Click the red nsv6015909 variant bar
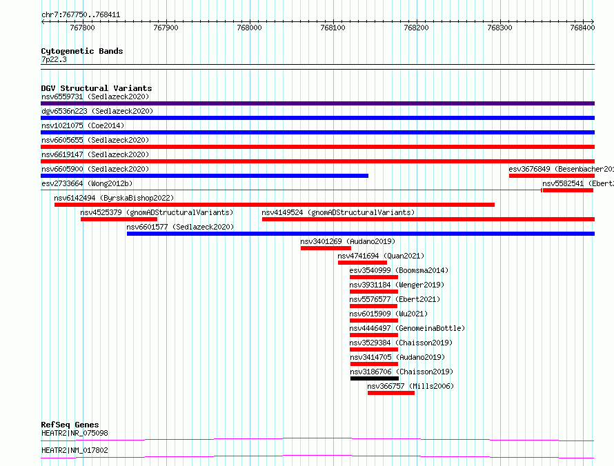 [x=374, y=321]
